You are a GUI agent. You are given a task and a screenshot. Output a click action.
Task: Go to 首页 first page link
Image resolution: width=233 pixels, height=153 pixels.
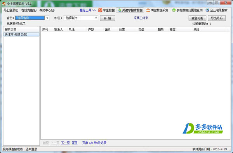point(46,143)
